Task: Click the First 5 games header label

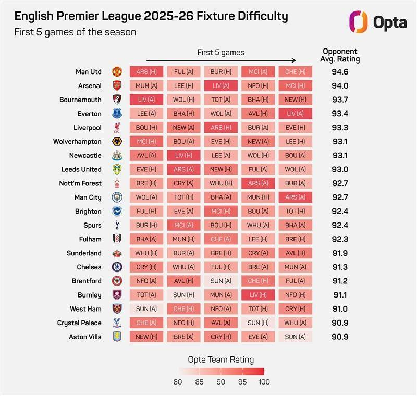Action: pos(221,52)
